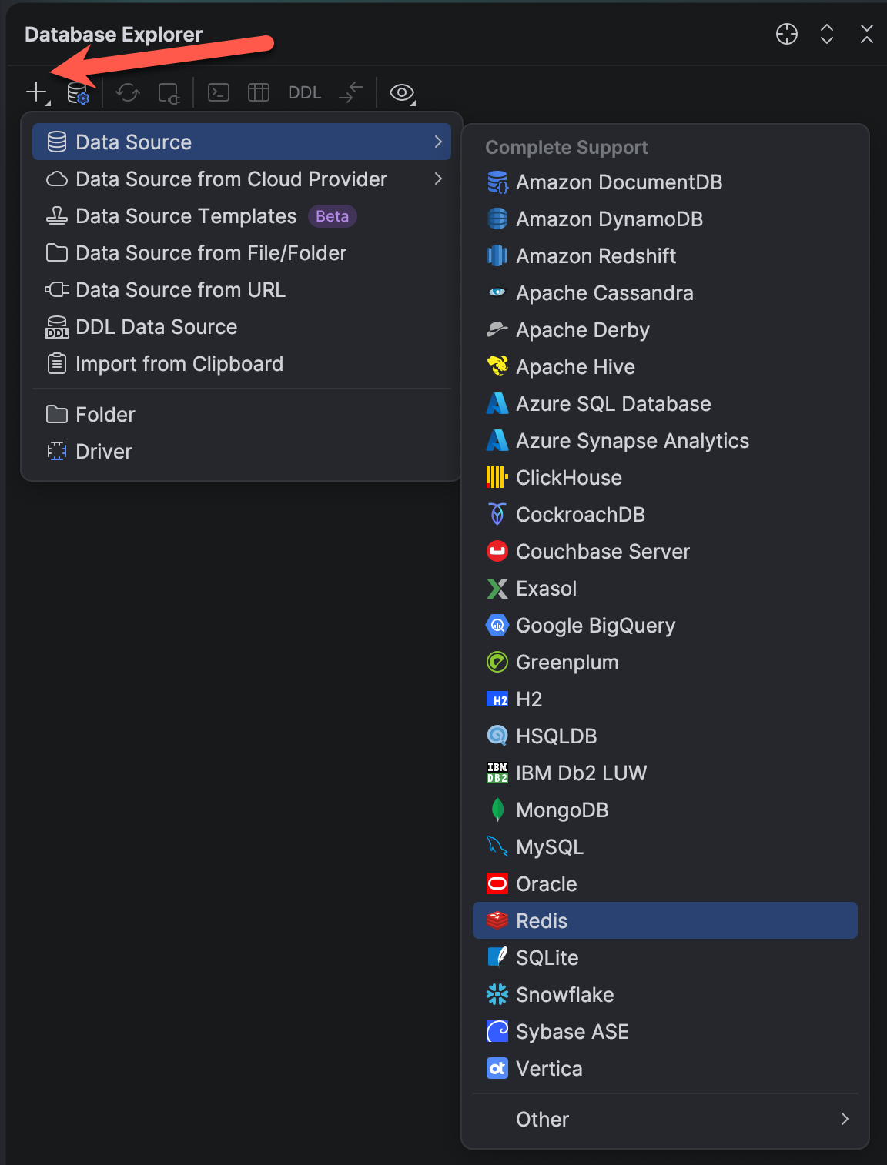Choose HSQLDB data source
Image resolution: width=887 pixels, height=1165 pixels.
click(665, 736)
